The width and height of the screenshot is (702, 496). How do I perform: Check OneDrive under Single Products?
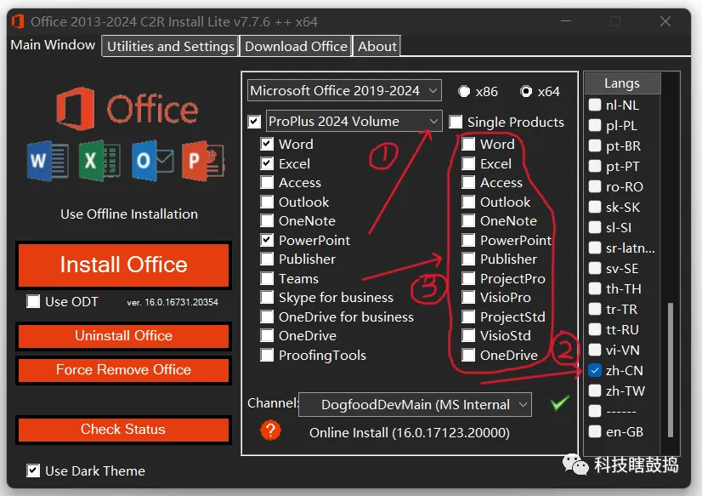click(x=468, y=356)
